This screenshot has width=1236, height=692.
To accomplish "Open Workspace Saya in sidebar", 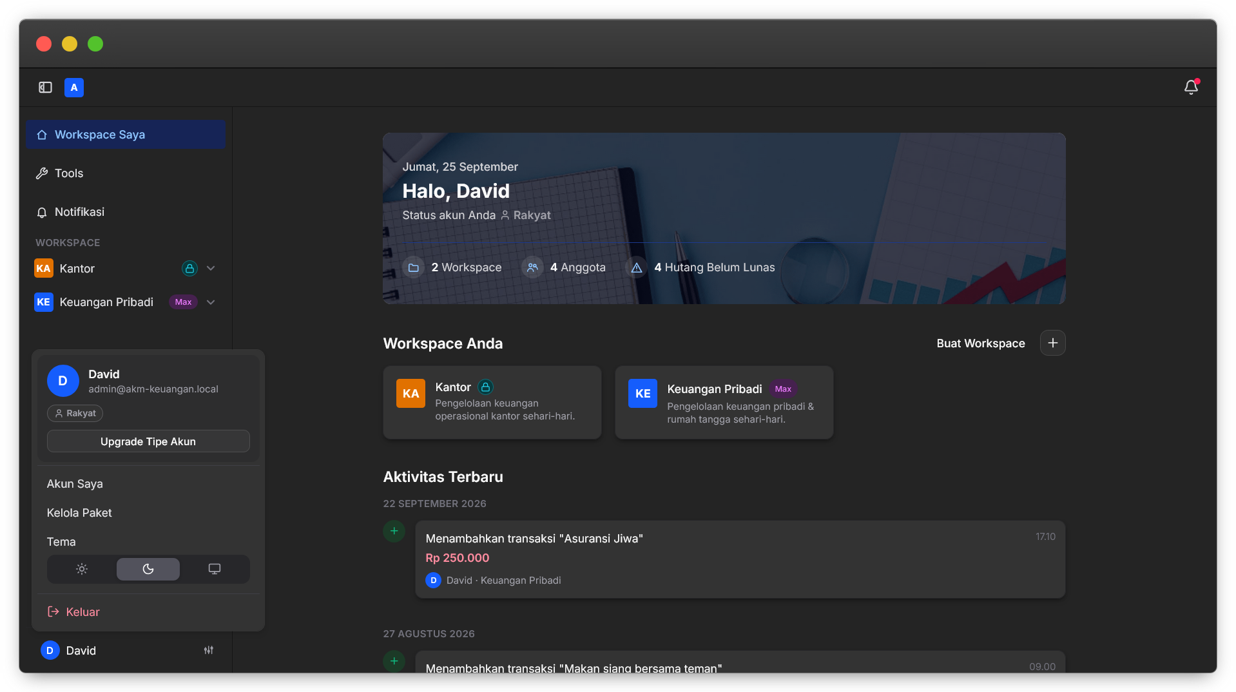I will coord(126,135).
